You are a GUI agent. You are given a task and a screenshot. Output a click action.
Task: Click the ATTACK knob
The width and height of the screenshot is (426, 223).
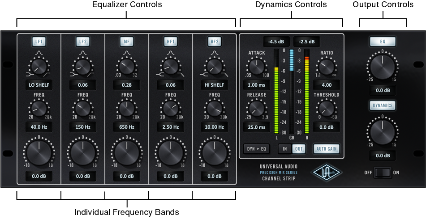click(257, 67)
